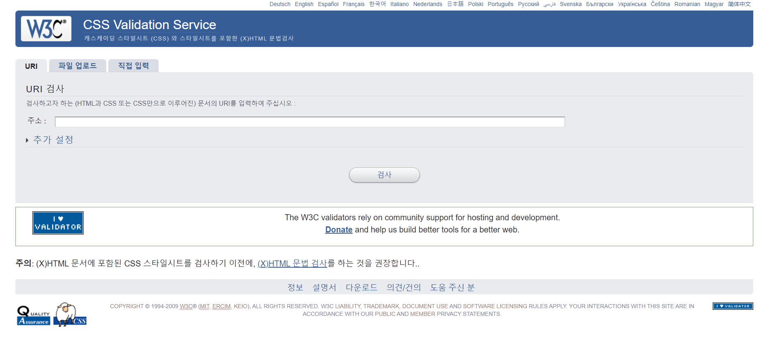Image resolution: width=763 pixels, height=360 pixels.
Task: Open the 설명서 documentation link
Action: pos(324,287)
